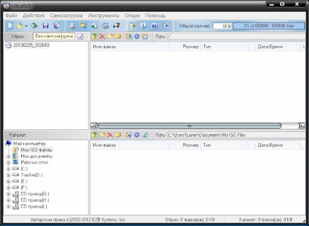Image resolution: width=309 pixels, height=226 pixels.
Task: Open the Файл menu
Action: pos(11,15)
